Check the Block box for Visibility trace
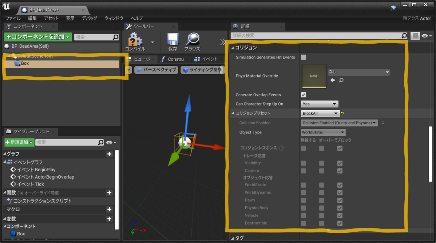436x243 pixels. coord(340,163)
